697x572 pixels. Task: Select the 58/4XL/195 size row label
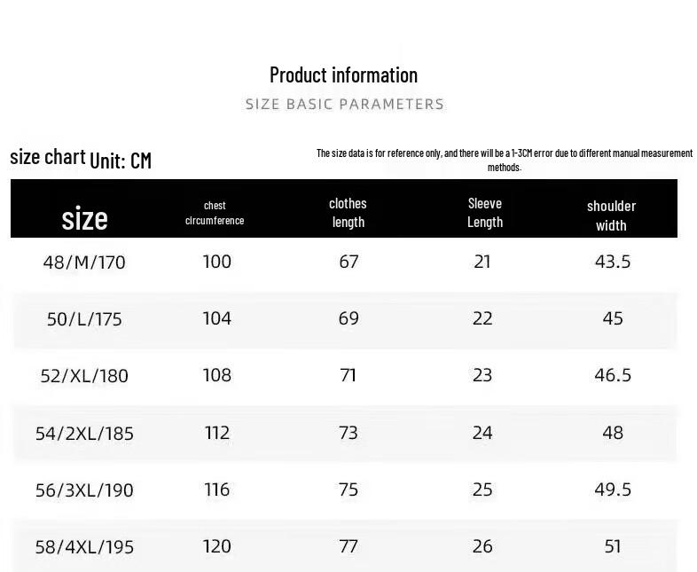(x=84, y=547)
